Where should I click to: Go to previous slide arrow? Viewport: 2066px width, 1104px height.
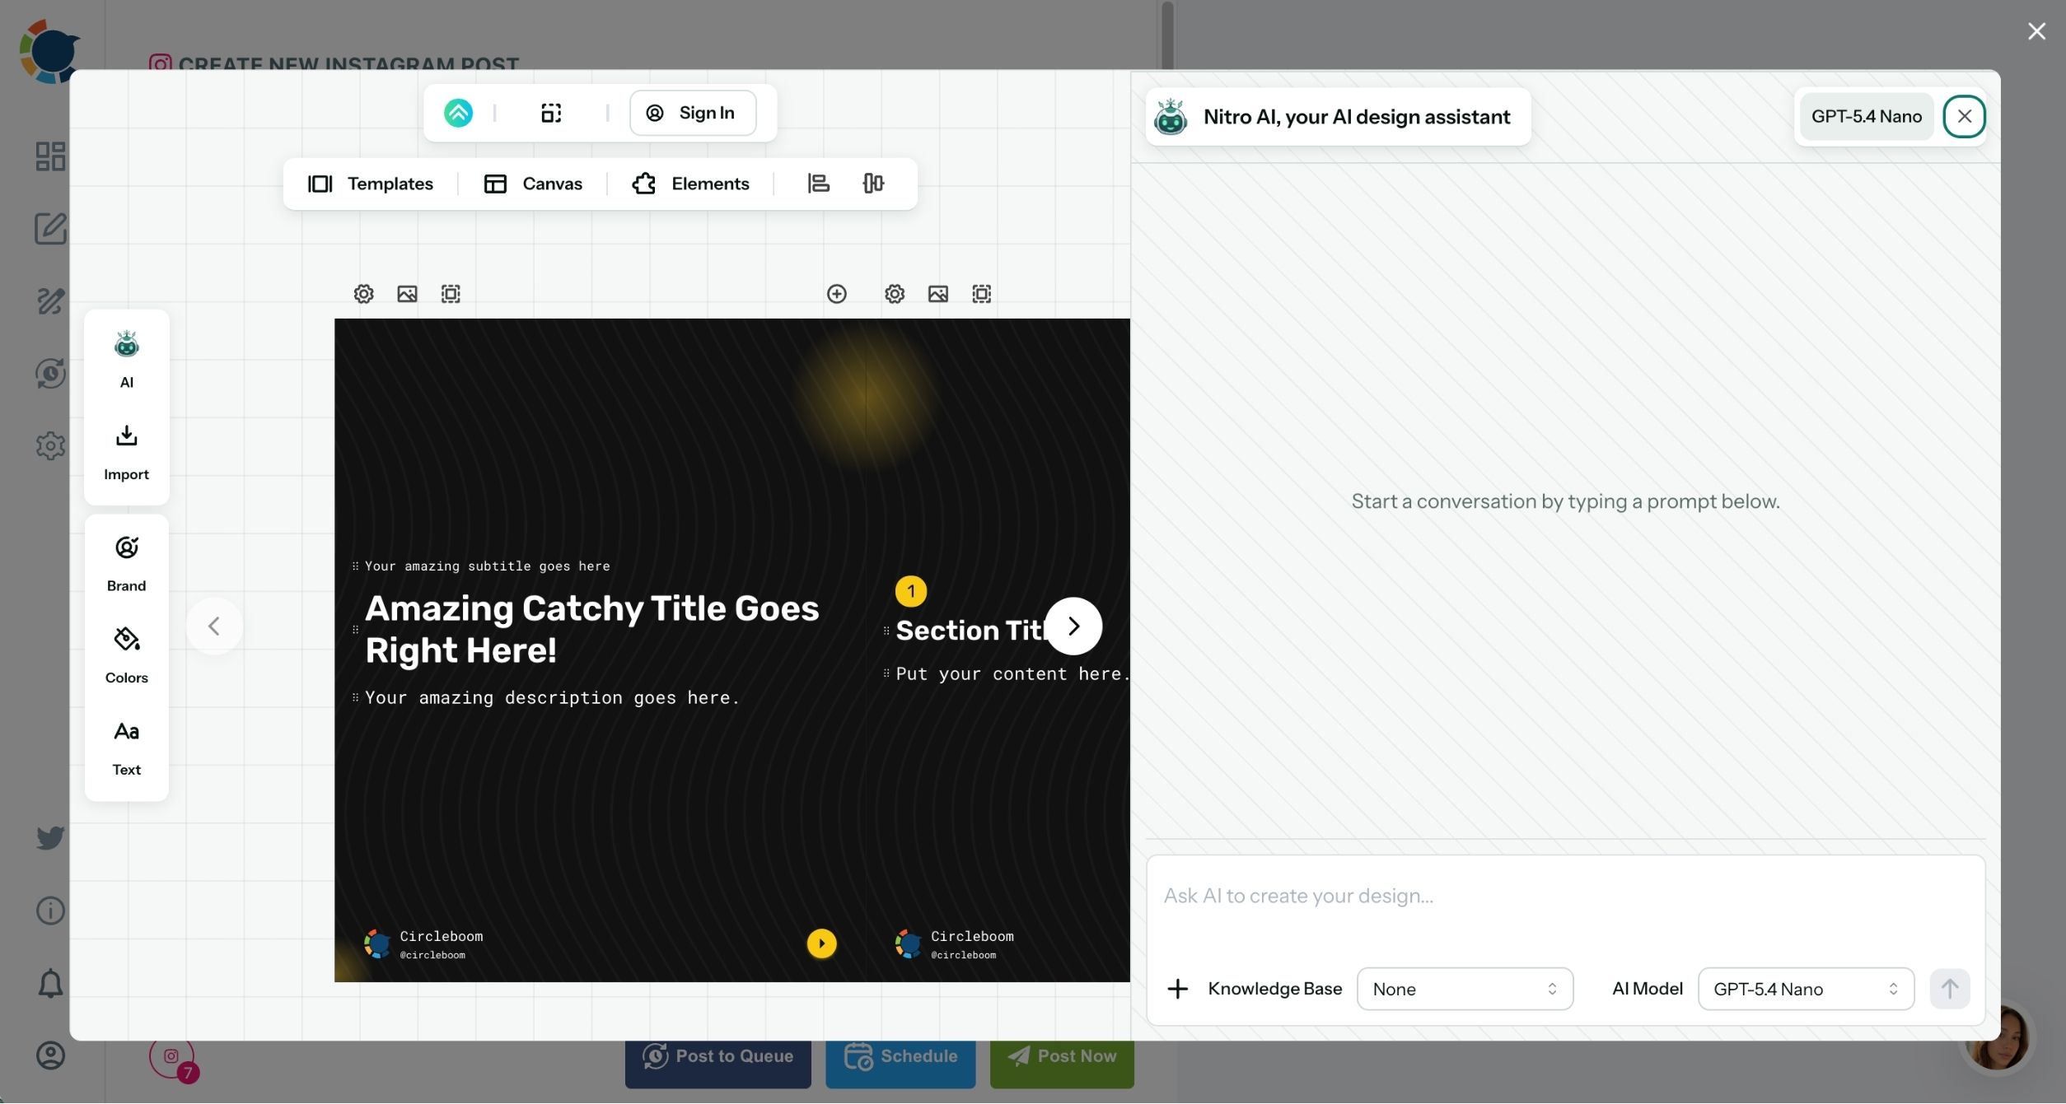click(x=214, y=627)
